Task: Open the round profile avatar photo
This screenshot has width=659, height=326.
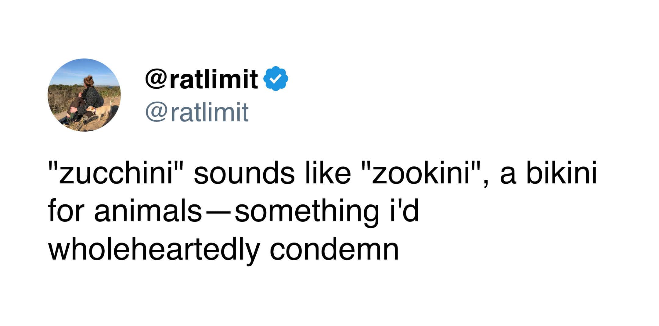Action: (x=84, y=95)
